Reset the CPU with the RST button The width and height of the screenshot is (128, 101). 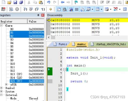(3, 9)
